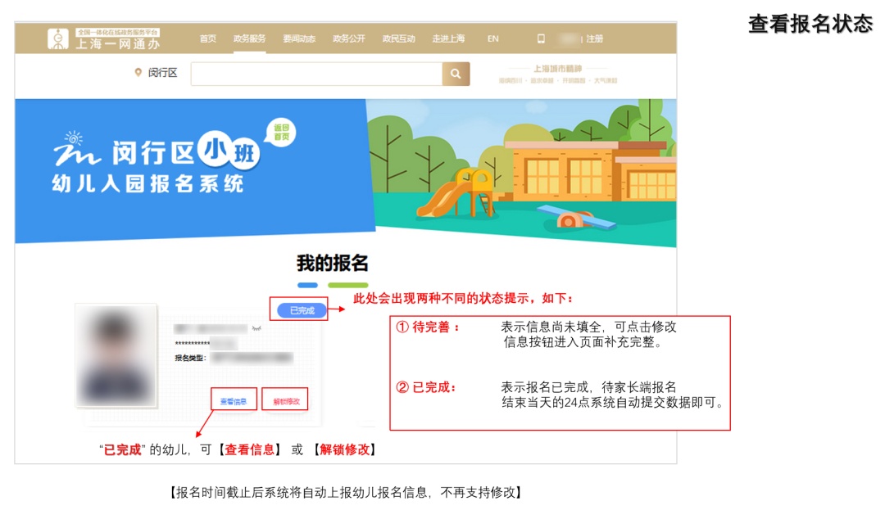Image resolution: width=885 pixels, height=510 pixels.
Task: Click the 我的报名 heading text
Action: [333, 263]
